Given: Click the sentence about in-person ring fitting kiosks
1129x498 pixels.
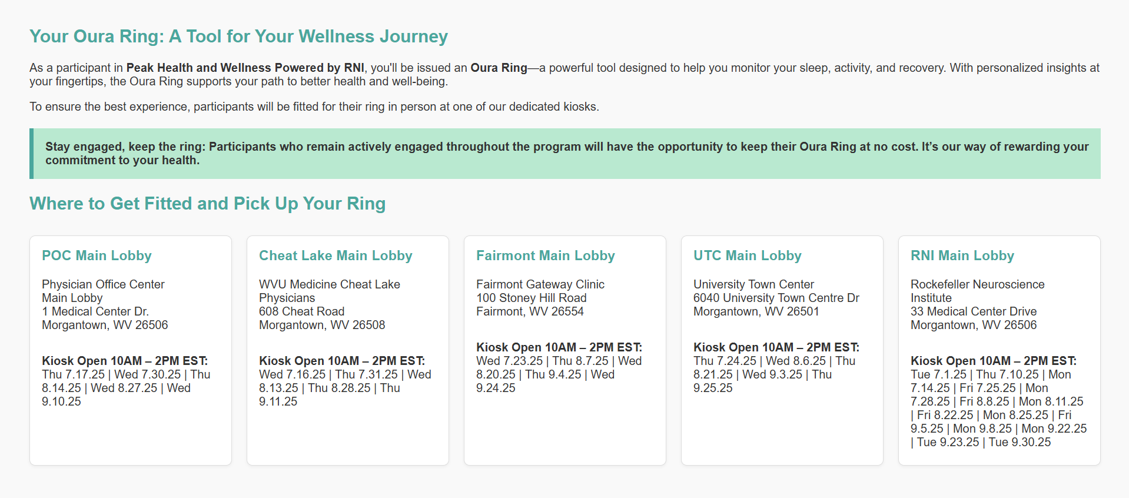Looking at the screenshot, I should pos(314,107).
